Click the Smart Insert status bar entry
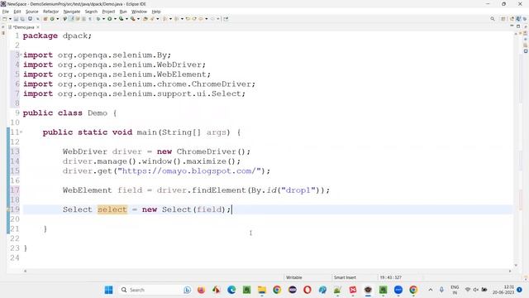The width and height of the screenshot is (529, 298). pos(345,277)
